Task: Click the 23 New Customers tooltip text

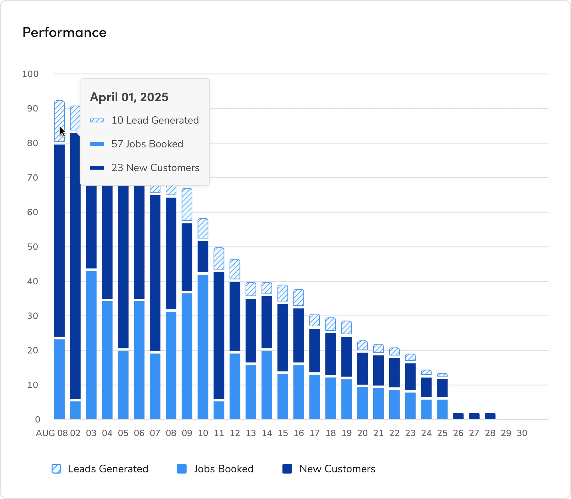Action: click(155, 168)
